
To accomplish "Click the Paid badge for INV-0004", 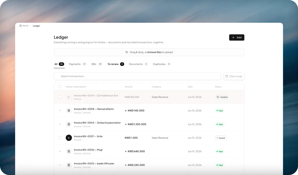I will tap(219, 124).
